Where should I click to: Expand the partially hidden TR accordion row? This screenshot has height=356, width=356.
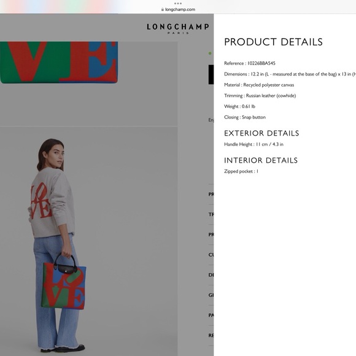tap(211, 214)
